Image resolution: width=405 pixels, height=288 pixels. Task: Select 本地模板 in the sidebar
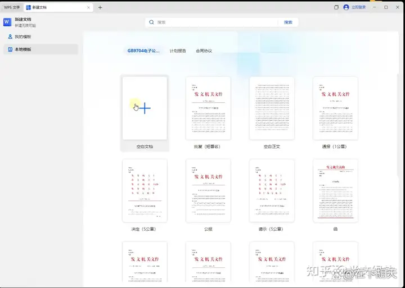pyautogui.click(x=22, y=49)
